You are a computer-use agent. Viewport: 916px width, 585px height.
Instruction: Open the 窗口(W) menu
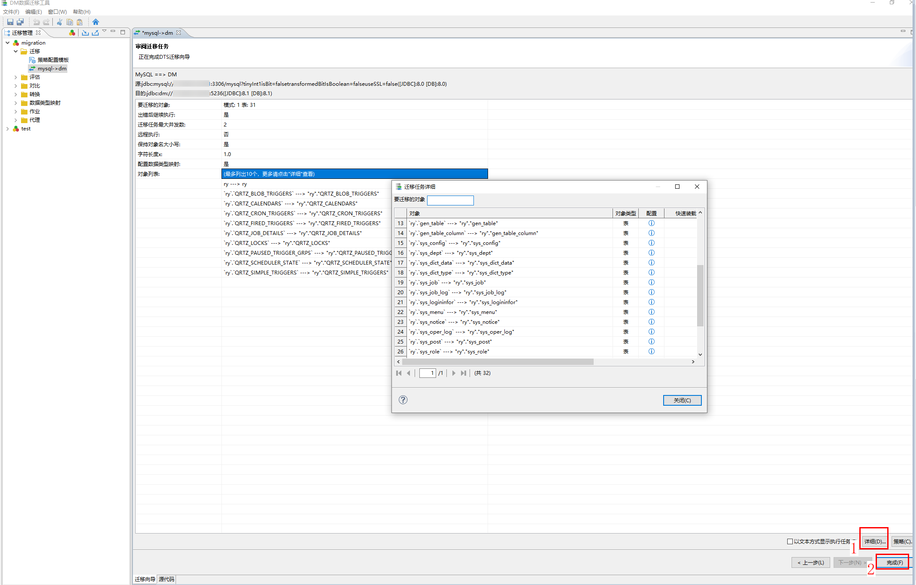[x=57, y=12]
